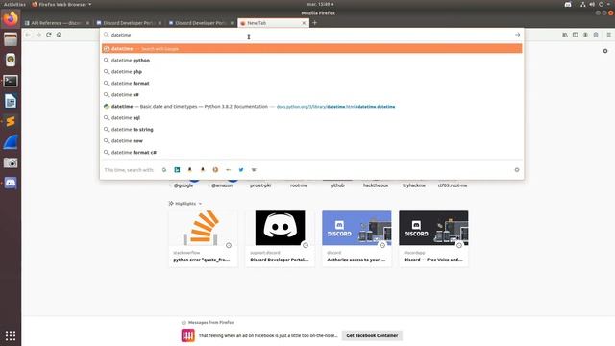Open a new tab with plus button
The width and height of the screenshot is (615, 346).
(x=314, y=23)
